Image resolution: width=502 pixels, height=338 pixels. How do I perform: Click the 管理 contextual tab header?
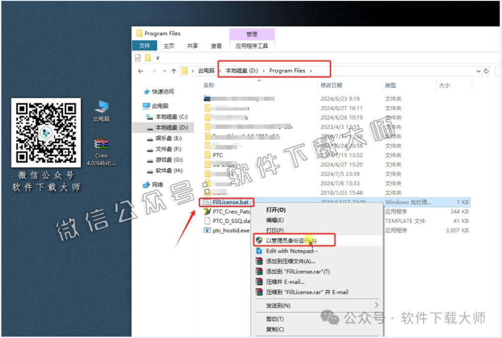click(251, 34)
